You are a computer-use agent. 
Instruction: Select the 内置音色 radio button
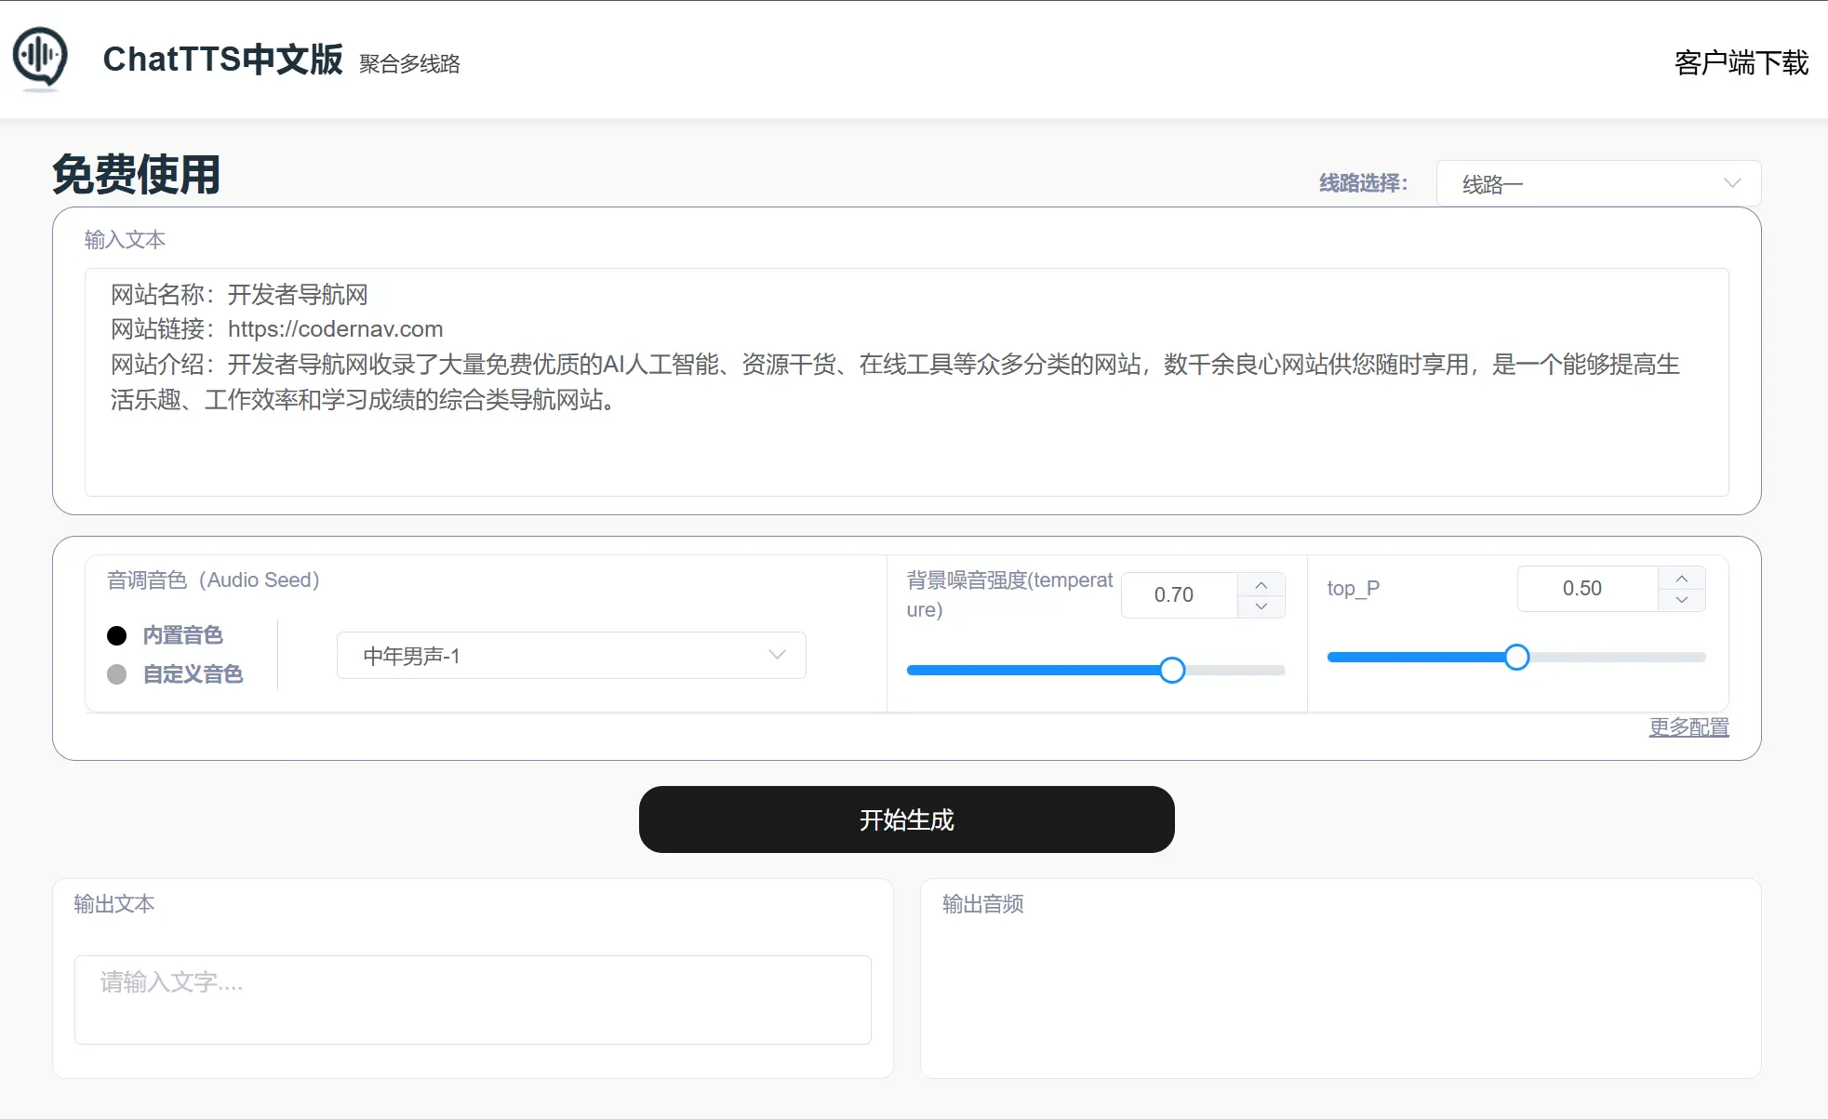point(116,635)
